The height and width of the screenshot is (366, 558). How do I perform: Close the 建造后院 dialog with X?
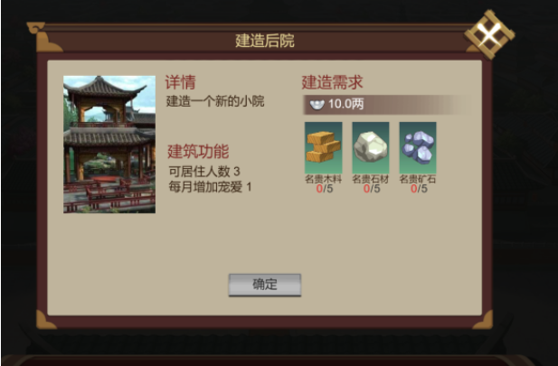(x=489, y=34)
